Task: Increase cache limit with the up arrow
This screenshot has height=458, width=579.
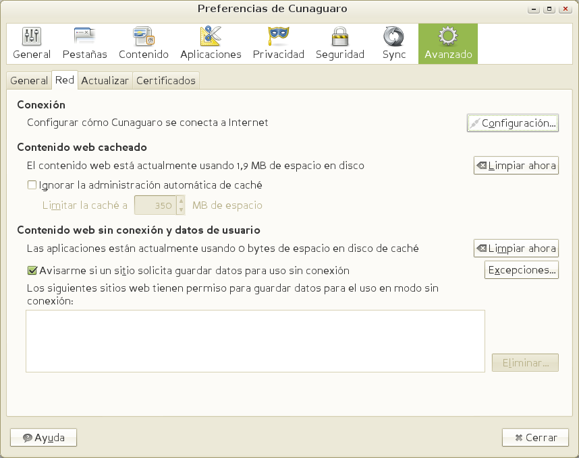Action: tap(180, 201)
